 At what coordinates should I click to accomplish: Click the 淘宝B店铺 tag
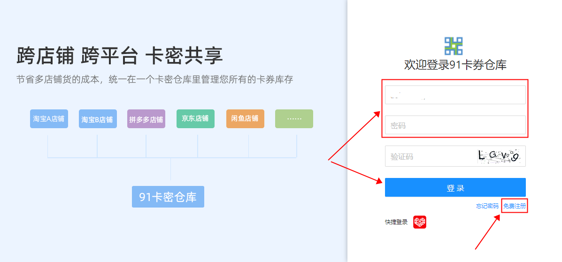(98, 119)
